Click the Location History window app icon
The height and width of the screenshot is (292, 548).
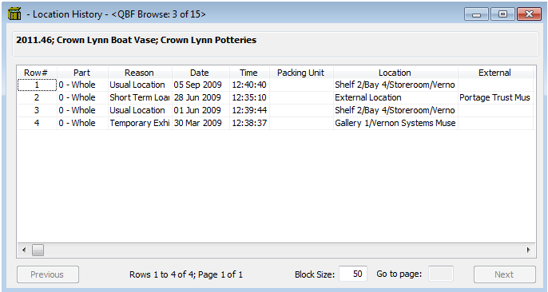coord(14,14)
